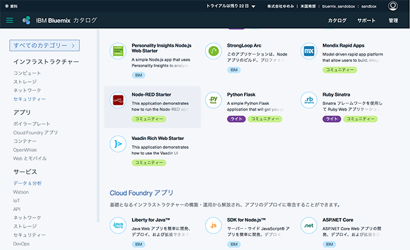Open the サポート menu item
The height and width of the screenshot is (250, 410).
click(x=366, y=20)
